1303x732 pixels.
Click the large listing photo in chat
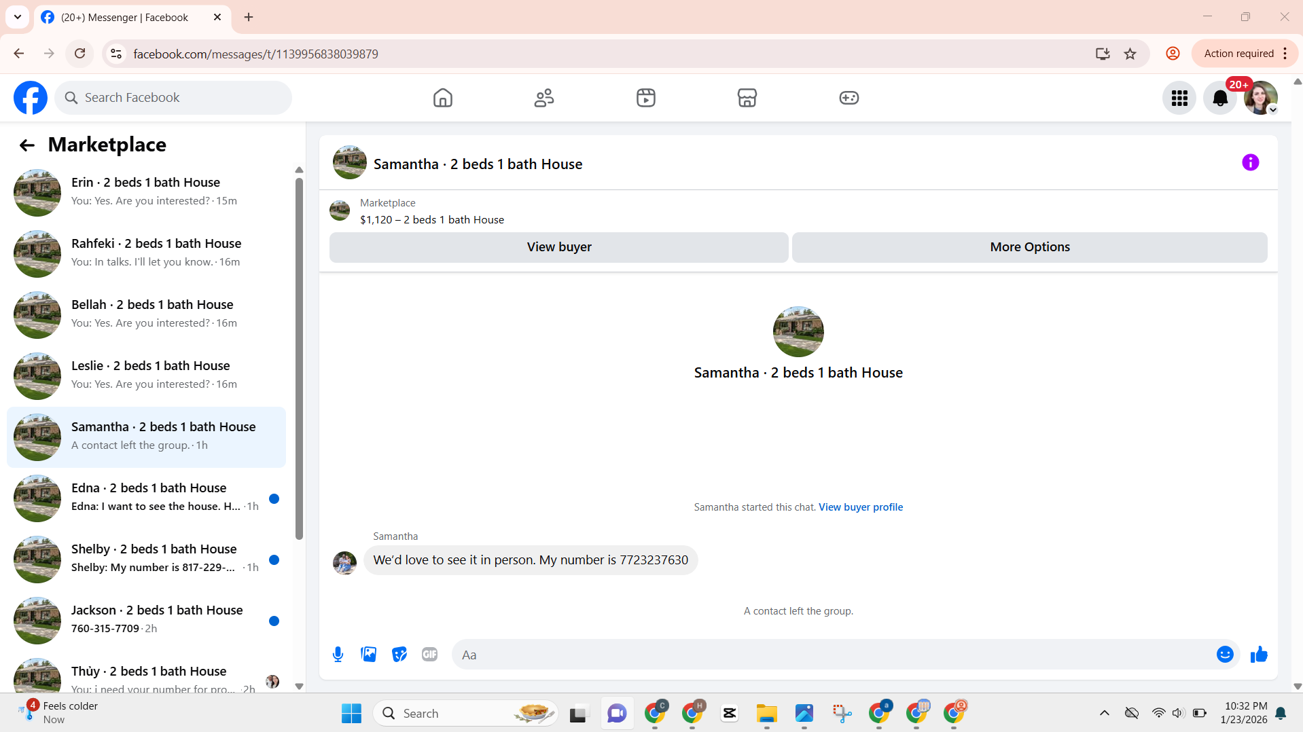click(798, 331)
